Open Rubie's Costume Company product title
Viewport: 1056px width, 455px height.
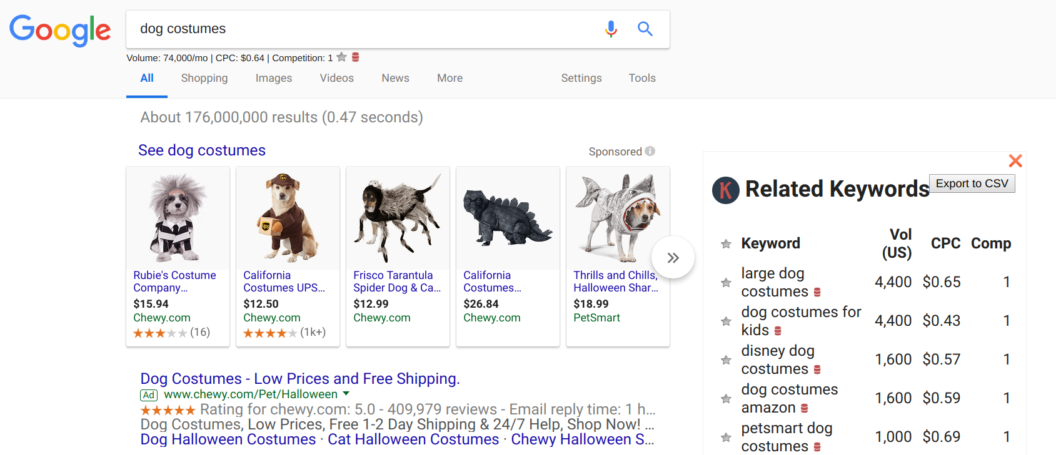tap(174, 281)
